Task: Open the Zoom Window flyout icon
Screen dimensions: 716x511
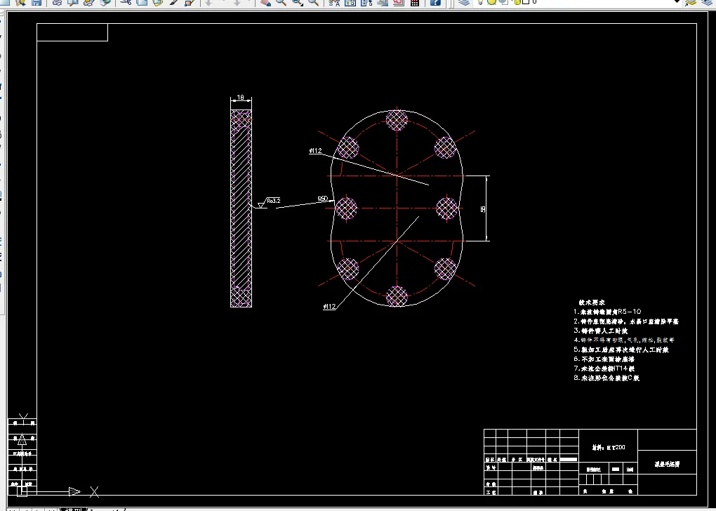Action: [x=297, y=3]
